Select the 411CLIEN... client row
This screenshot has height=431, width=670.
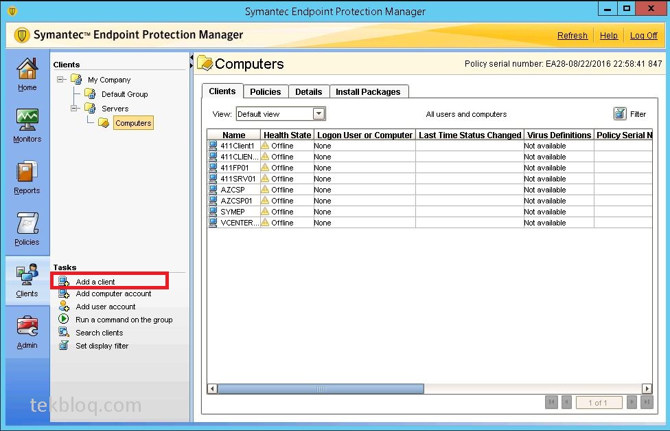[x=430, y=157]
